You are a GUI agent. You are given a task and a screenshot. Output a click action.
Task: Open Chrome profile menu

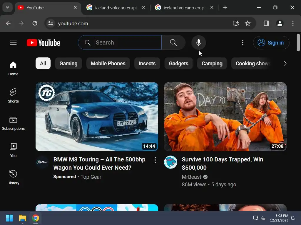(x=280, y=23)
